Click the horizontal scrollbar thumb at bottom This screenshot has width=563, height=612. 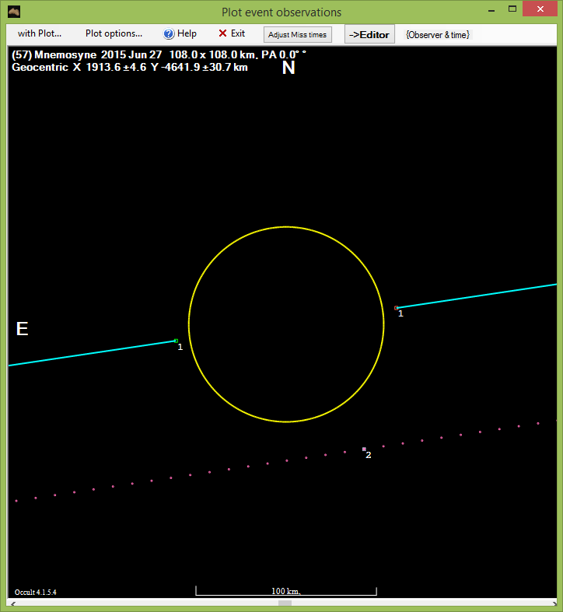285,603
